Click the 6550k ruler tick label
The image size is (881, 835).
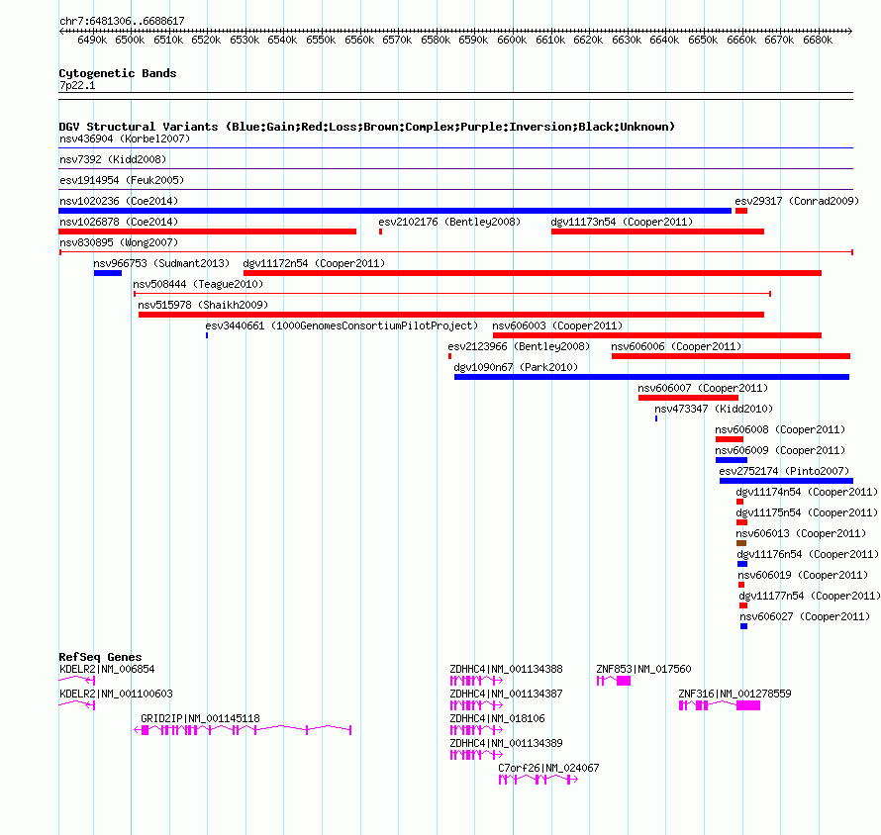[321, 40]
